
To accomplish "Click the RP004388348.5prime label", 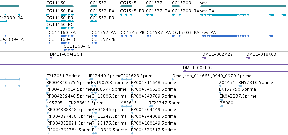I will point(70,110).
